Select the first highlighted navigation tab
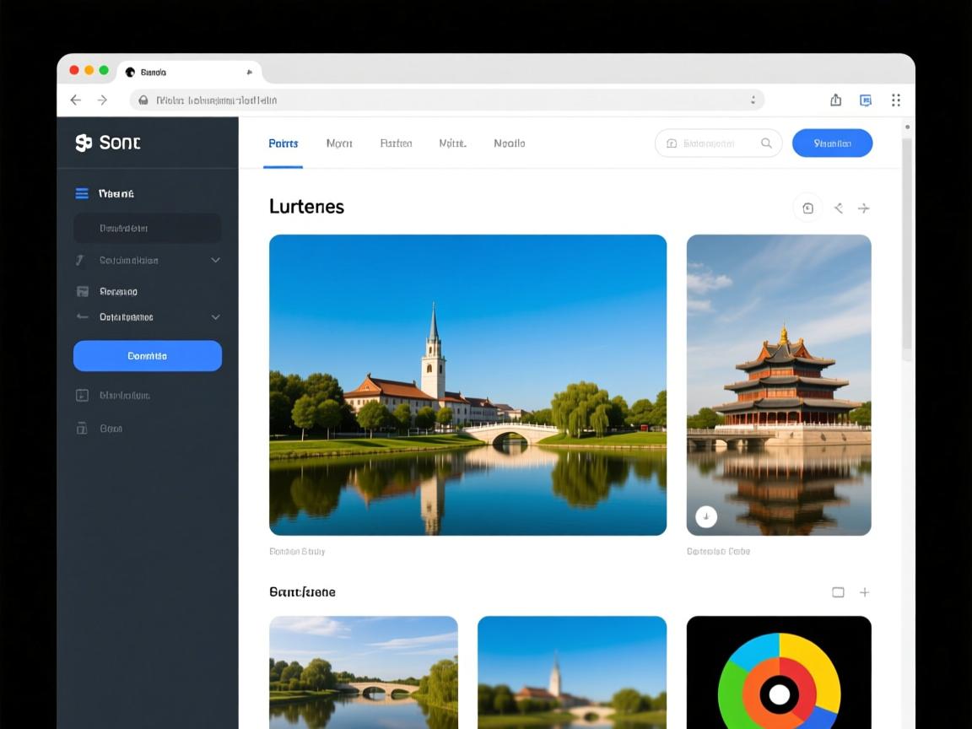 [x=283, y=143]
